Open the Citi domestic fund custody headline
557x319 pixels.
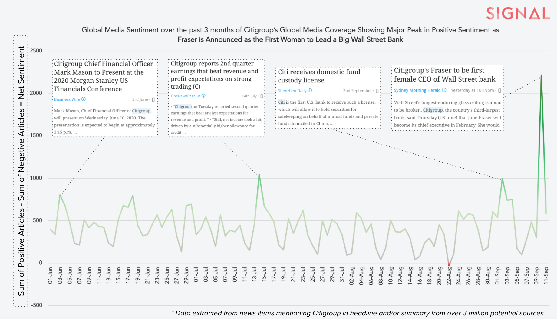[x=319, y=76]
